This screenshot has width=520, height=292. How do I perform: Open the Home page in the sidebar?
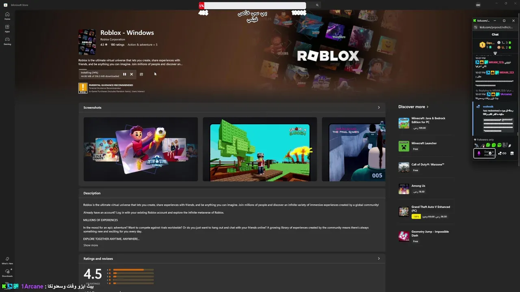coord(7,16)
